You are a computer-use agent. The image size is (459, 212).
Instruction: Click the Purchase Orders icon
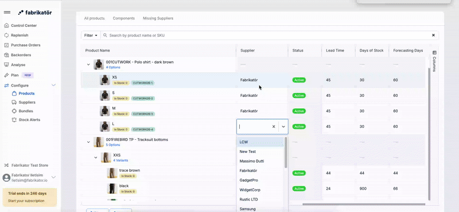tap(6, 45)
